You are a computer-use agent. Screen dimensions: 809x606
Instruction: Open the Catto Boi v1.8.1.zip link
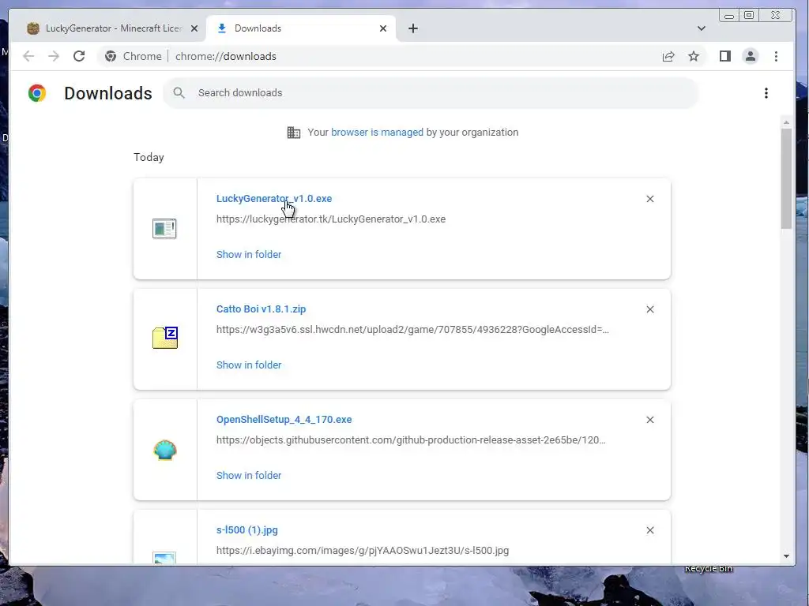pyautogui.click(x=261, y=309)
